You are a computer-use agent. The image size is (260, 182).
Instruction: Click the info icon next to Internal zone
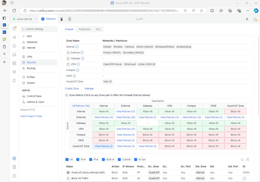tap(77, 47)
